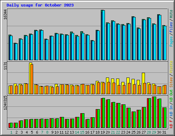Click day label 26
Screen dimensions: 175x136
point(138,132)
